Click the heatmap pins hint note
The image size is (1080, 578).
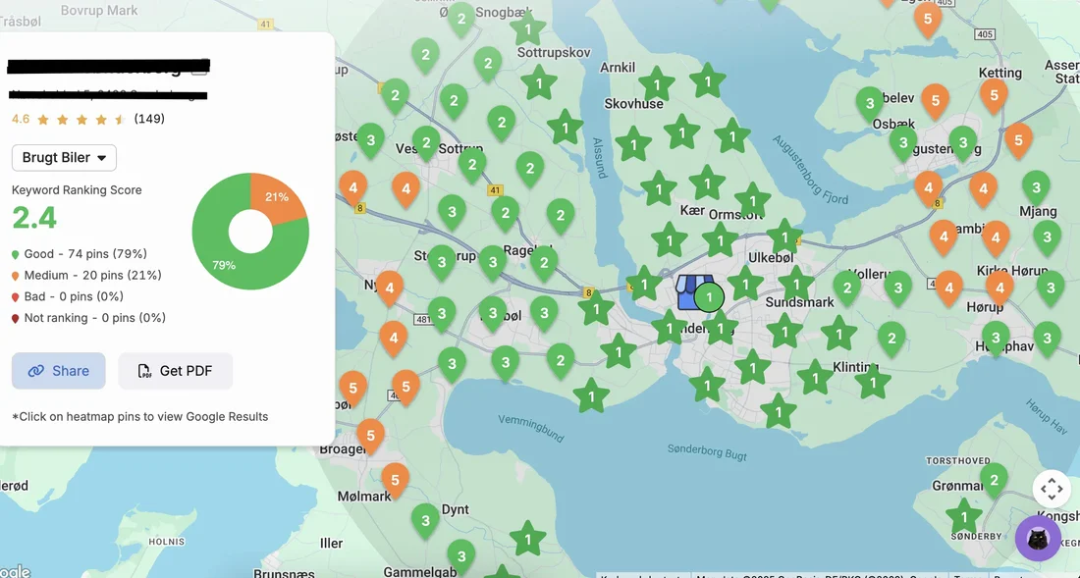click(x=139, y=416)
